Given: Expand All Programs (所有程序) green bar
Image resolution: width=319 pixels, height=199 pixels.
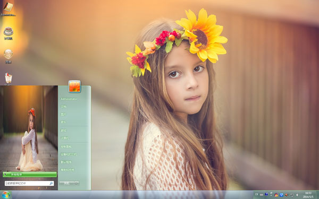Looking at the screenshot, I should (30, 175).
